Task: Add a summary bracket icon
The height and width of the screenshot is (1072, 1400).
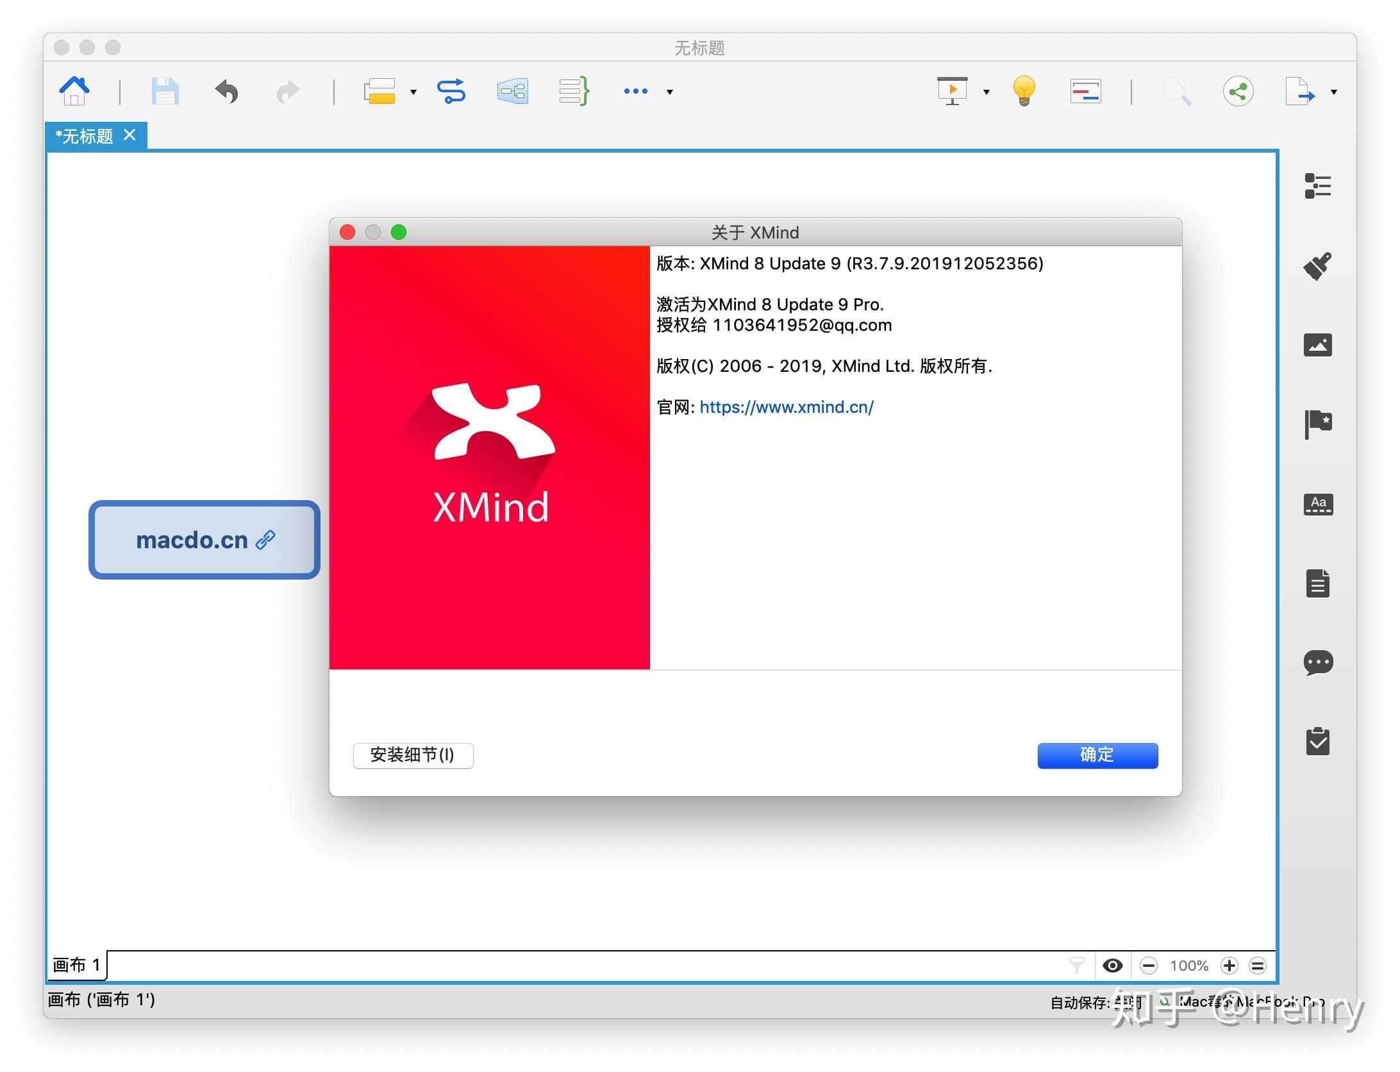Action: (x=574, y=91)
